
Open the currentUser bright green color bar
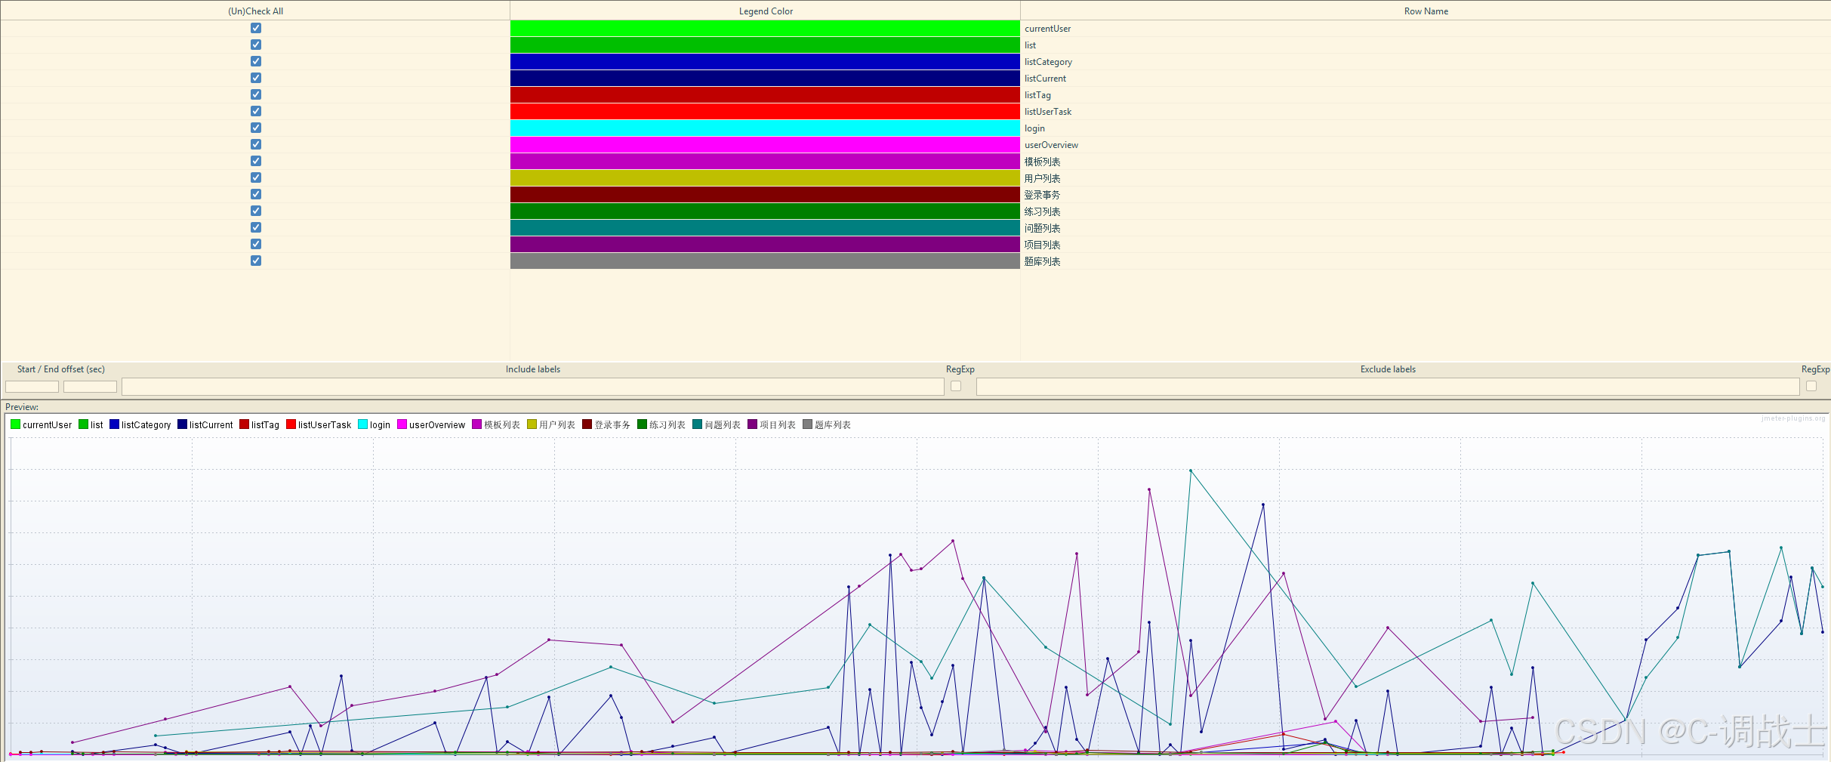click(x=765, y=28)
